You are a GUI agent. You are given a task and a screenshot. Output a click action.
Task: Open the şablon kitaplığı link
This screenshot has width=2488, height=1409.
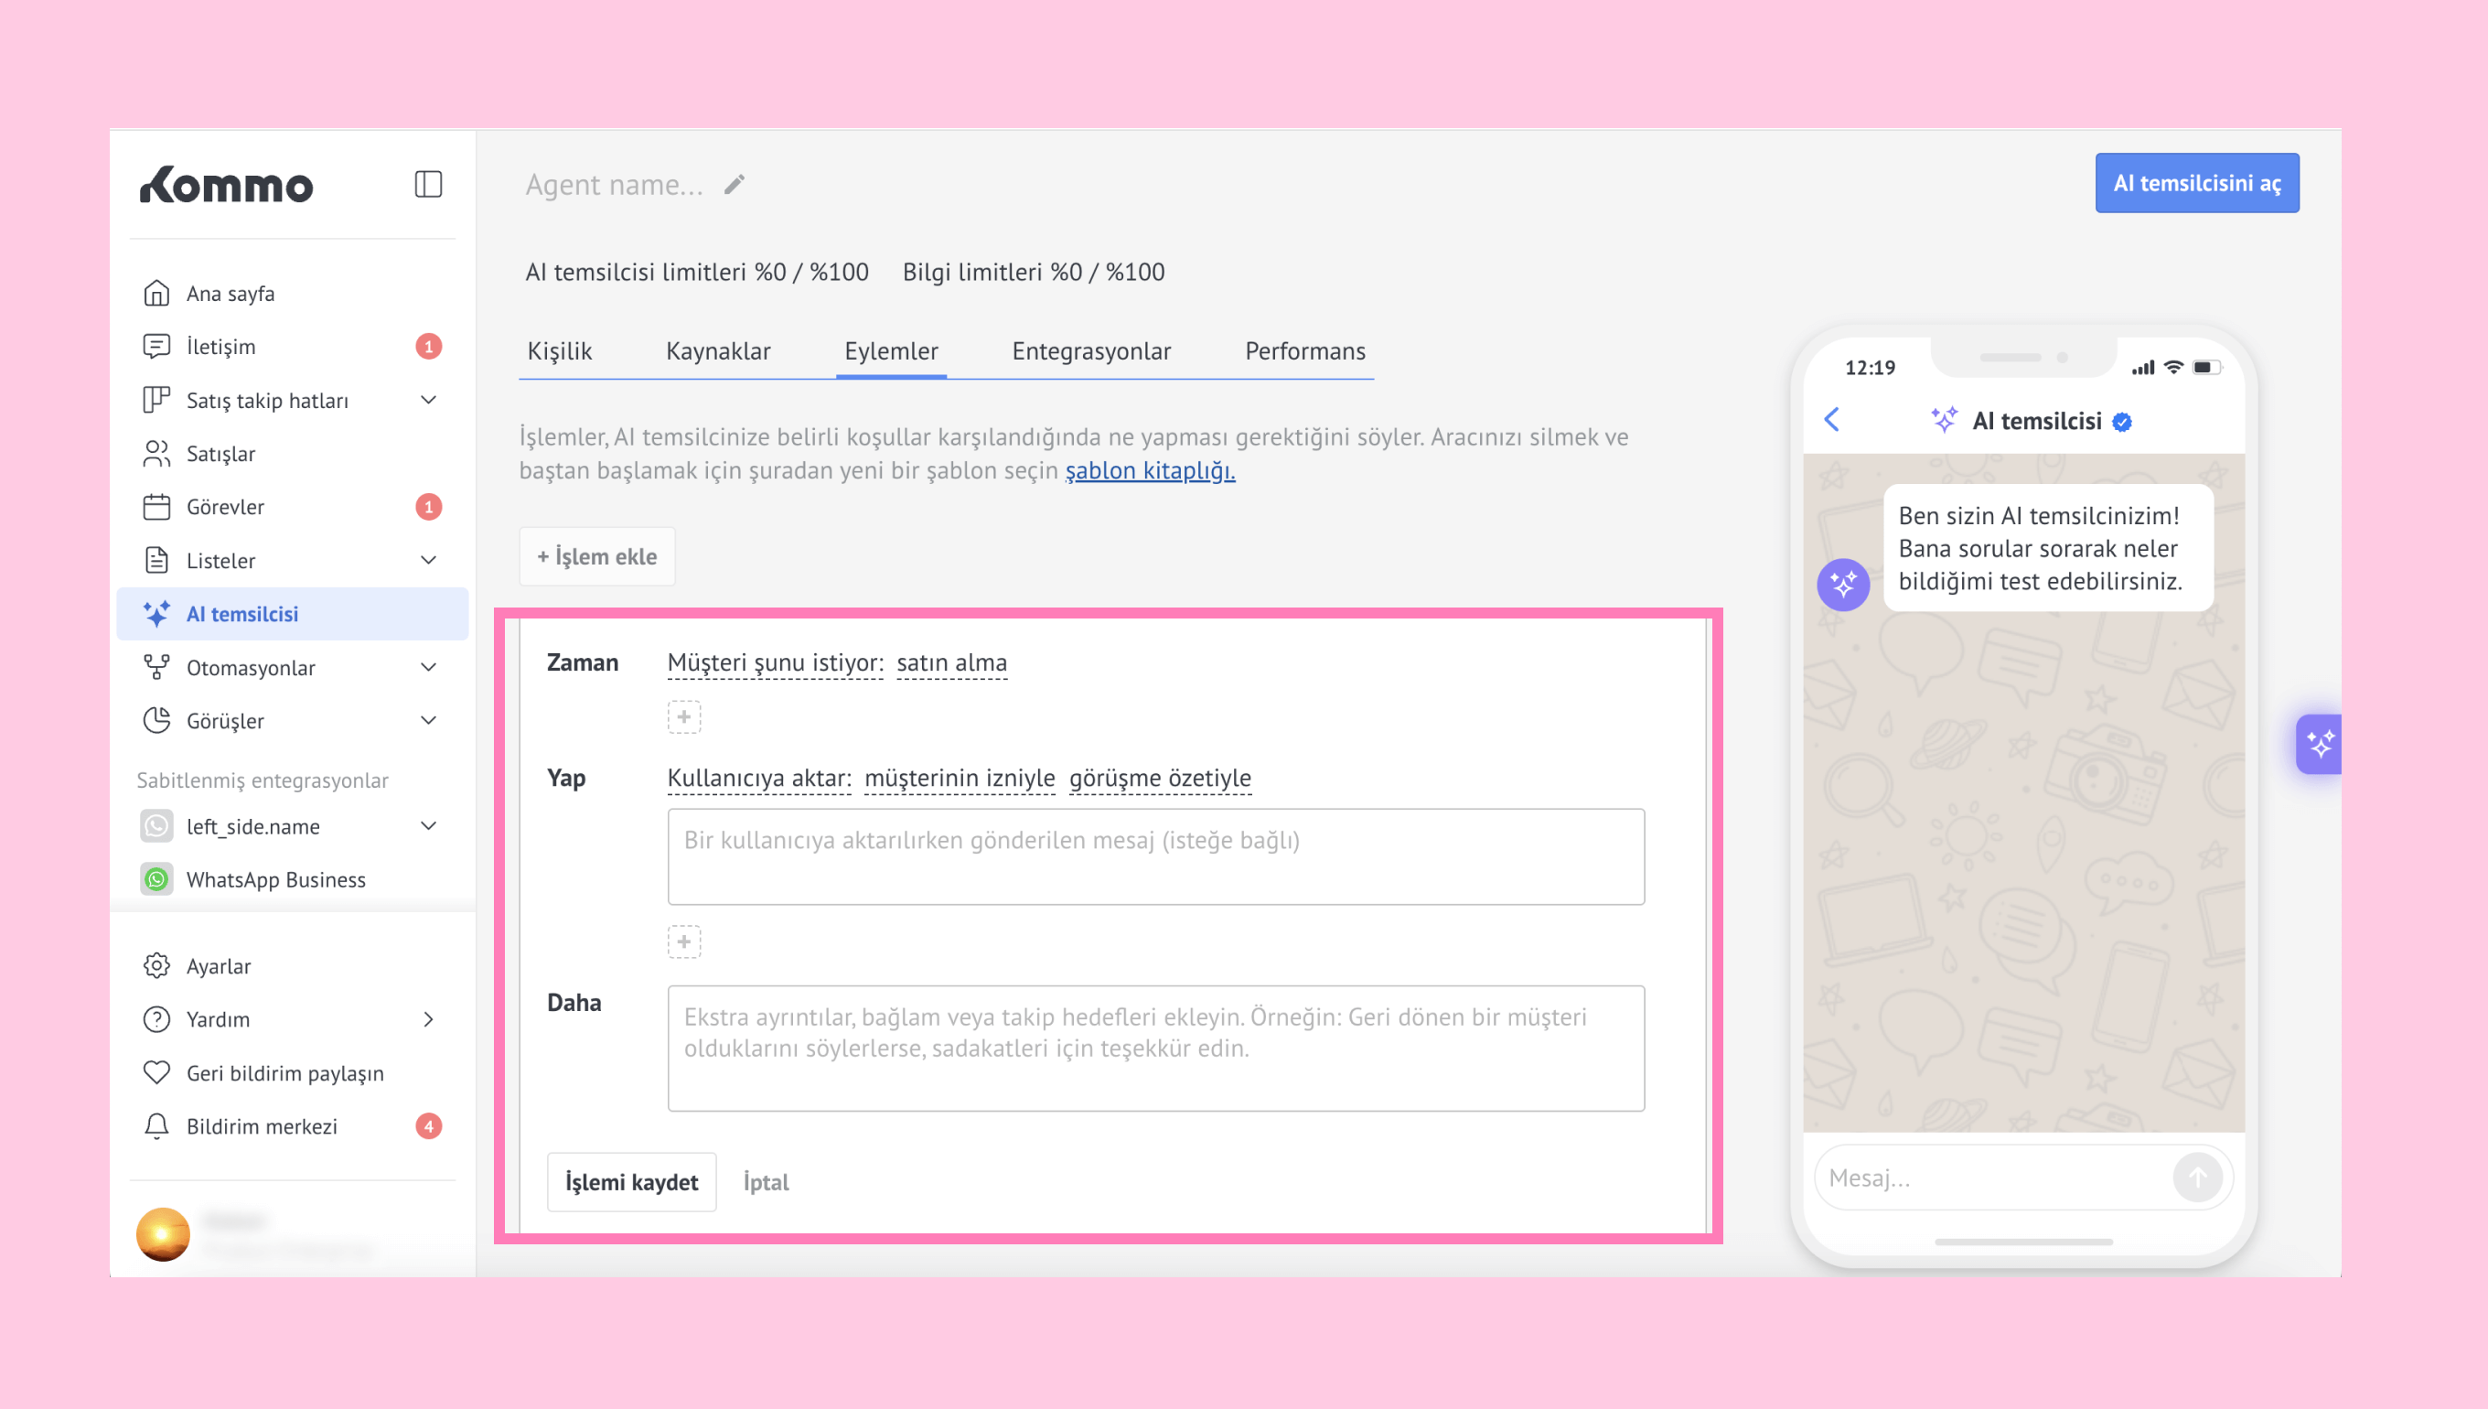[x=1149, y=470]
